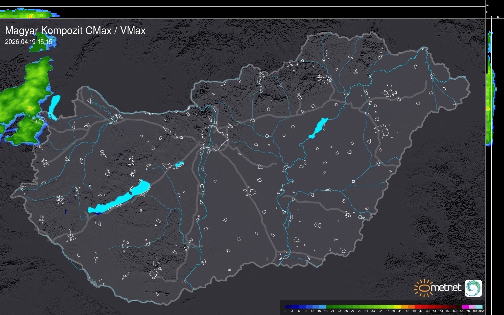Click the Budapest city outline
The height and width of the screenshot is (315, 504).
coord(215,138)
